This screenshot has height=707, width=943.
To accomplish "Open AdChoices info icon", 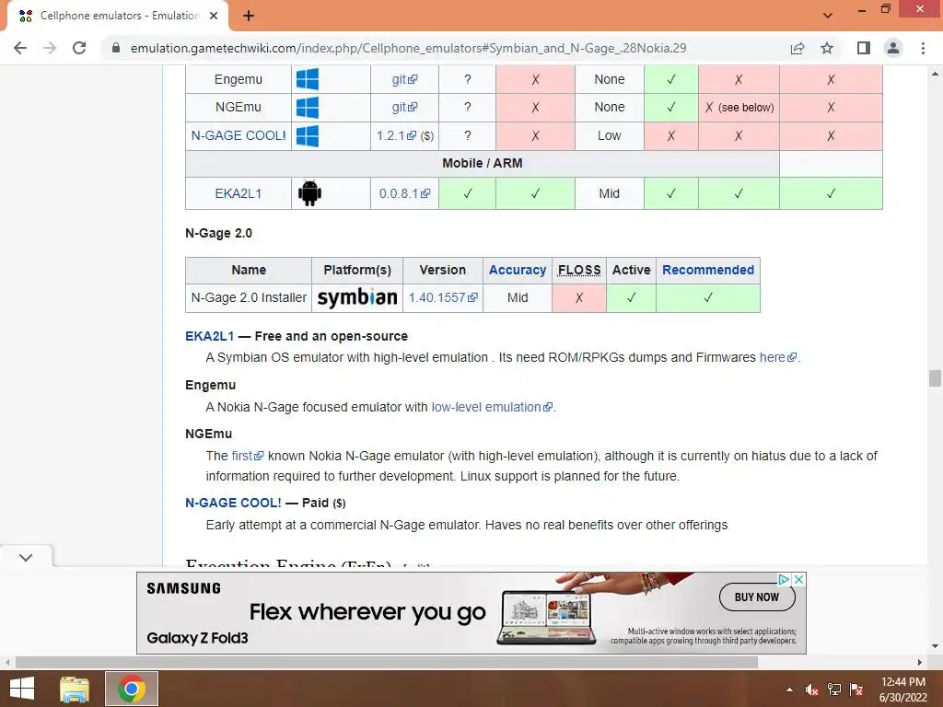I will (x=785, y=580).
